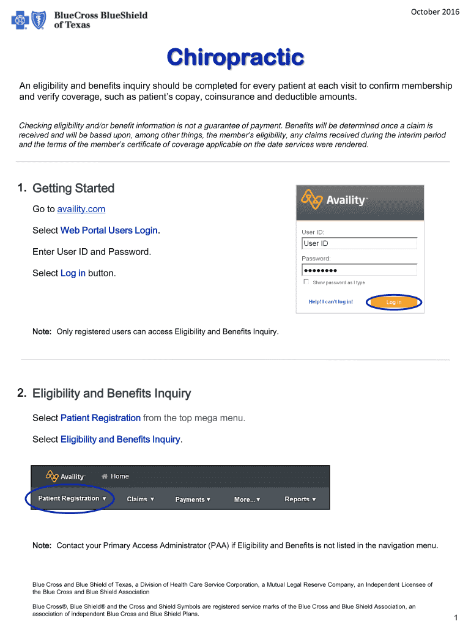The height and width of the screenshot is (626, 471).
Task: Click the Eligibility and Benefits Inquiry blue text
Action: click(x=120, y=440)
